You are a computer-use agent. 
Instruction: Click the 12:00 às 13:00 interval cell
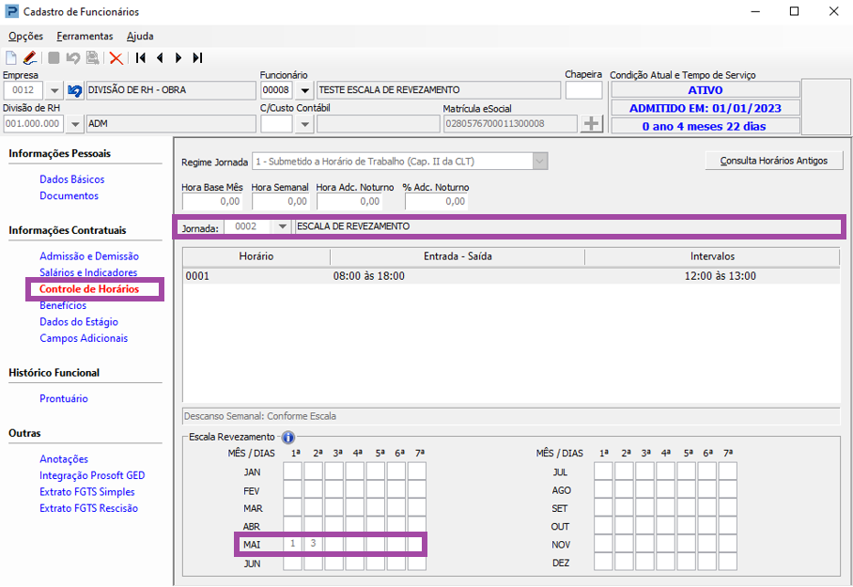720,276
